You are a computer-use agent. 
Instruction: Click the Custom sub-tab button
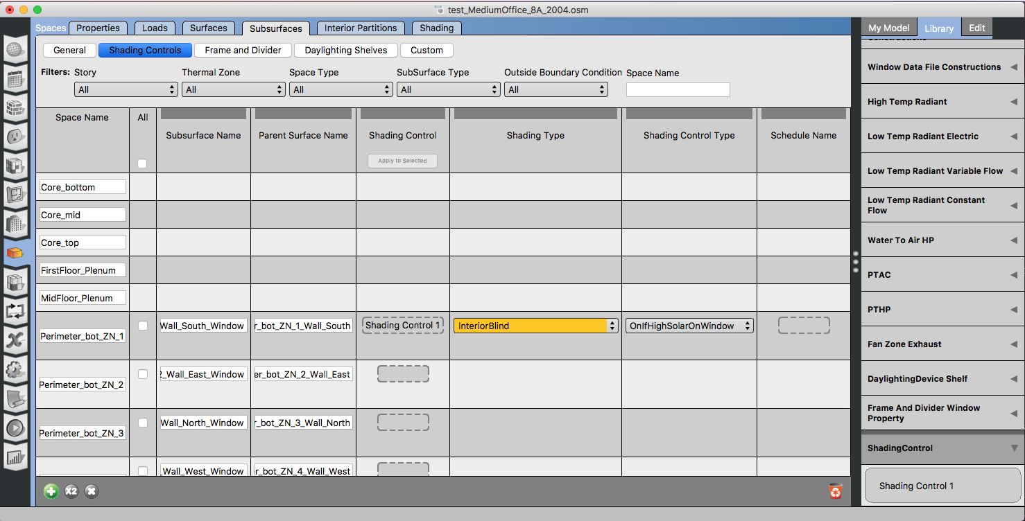[x=427, y=50]
